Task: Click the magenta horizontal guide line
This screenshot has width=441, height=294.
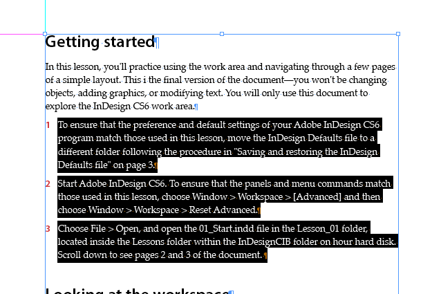Action: coord(21,35)
